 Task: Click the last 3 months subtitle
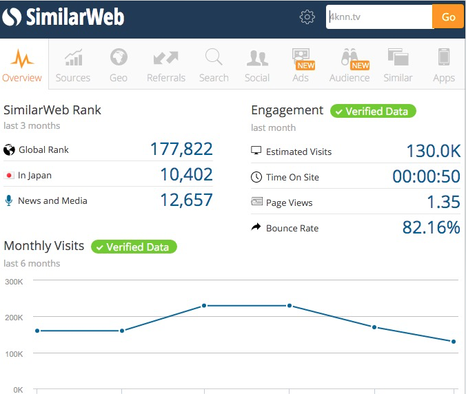[32, 125]
